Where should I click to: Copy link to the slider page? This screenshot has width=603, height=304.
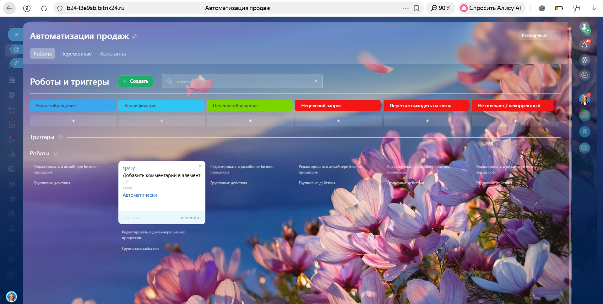pos(16,63)
